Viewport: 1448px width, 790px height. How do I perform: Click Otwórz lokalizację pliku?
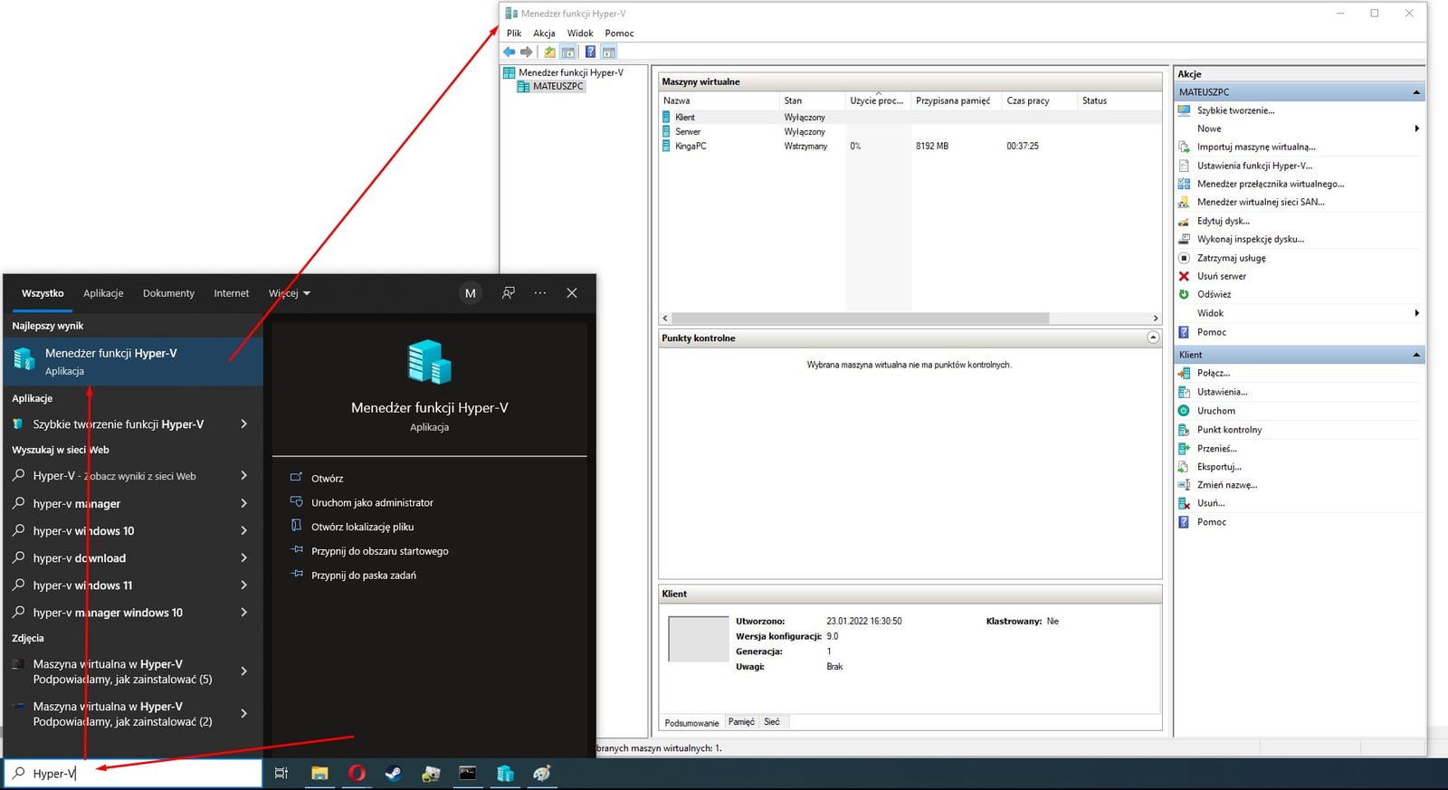click(362, 527)
